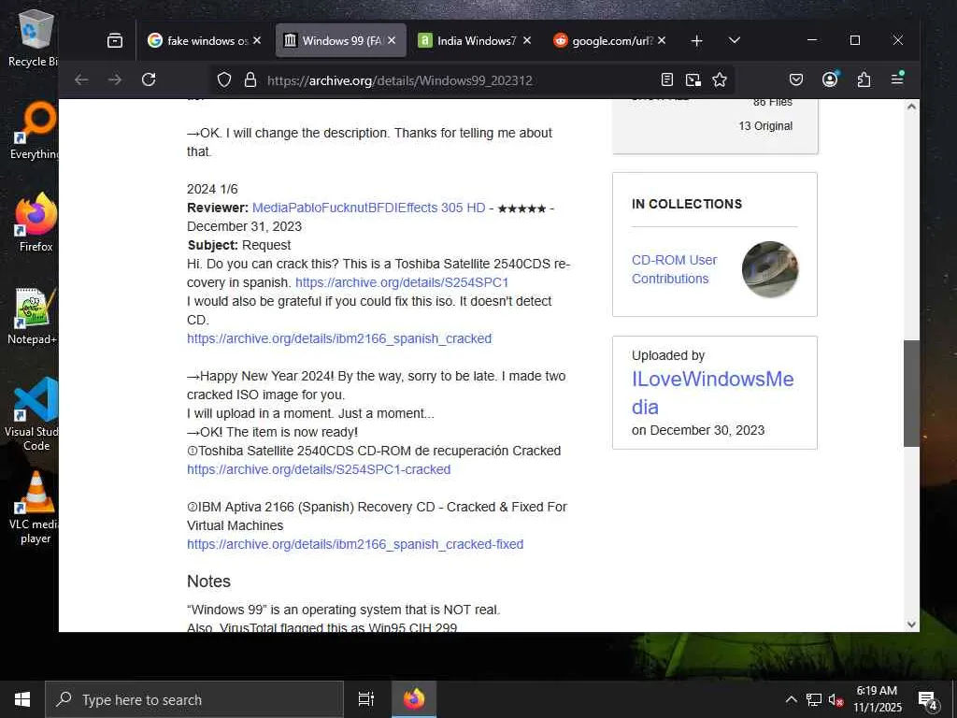This screenshot has height=718, width=957.
Task: Open Extensions puzzle icon
Action: coord(864,80)
